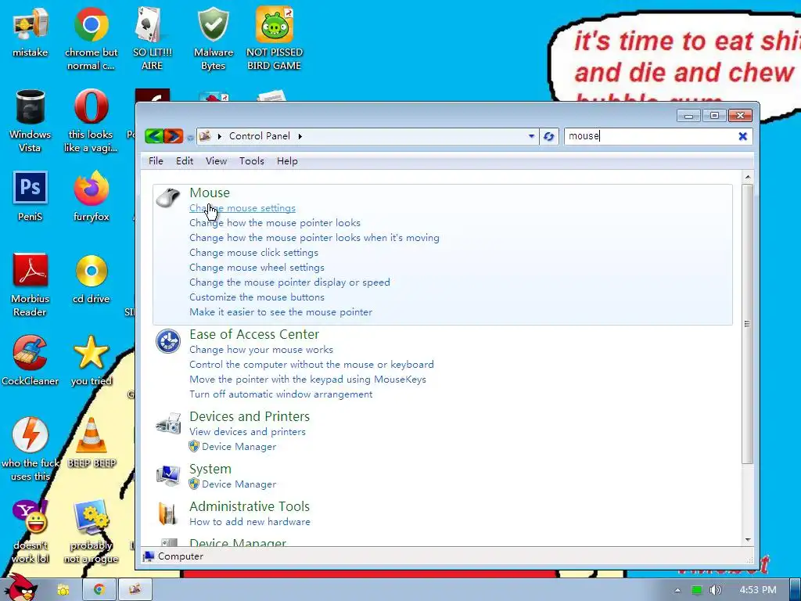Refresh the Control Panel view
Screen dimensions: 801x601
point(548,136)
